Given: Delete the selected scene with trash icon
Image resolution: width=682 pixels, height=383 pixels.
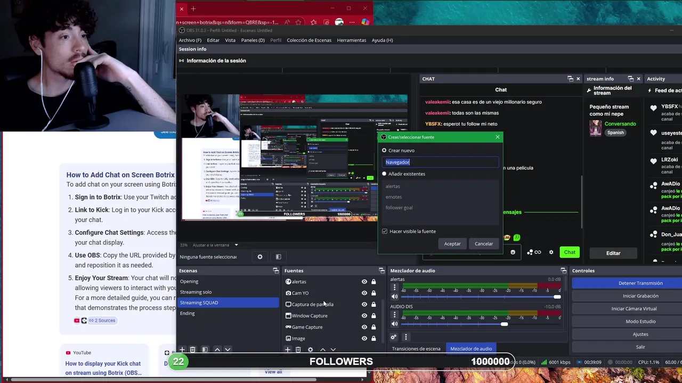Looking at the screenshot, I should coord(193,349).
